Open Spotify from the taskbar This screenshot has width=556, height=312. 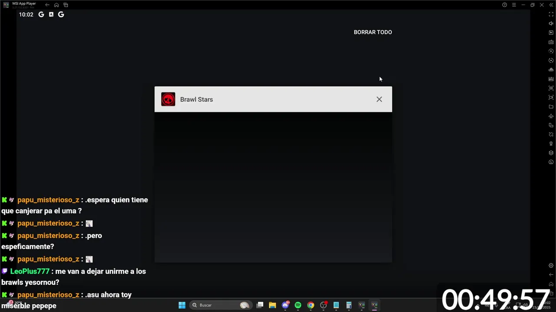(298, 305)
